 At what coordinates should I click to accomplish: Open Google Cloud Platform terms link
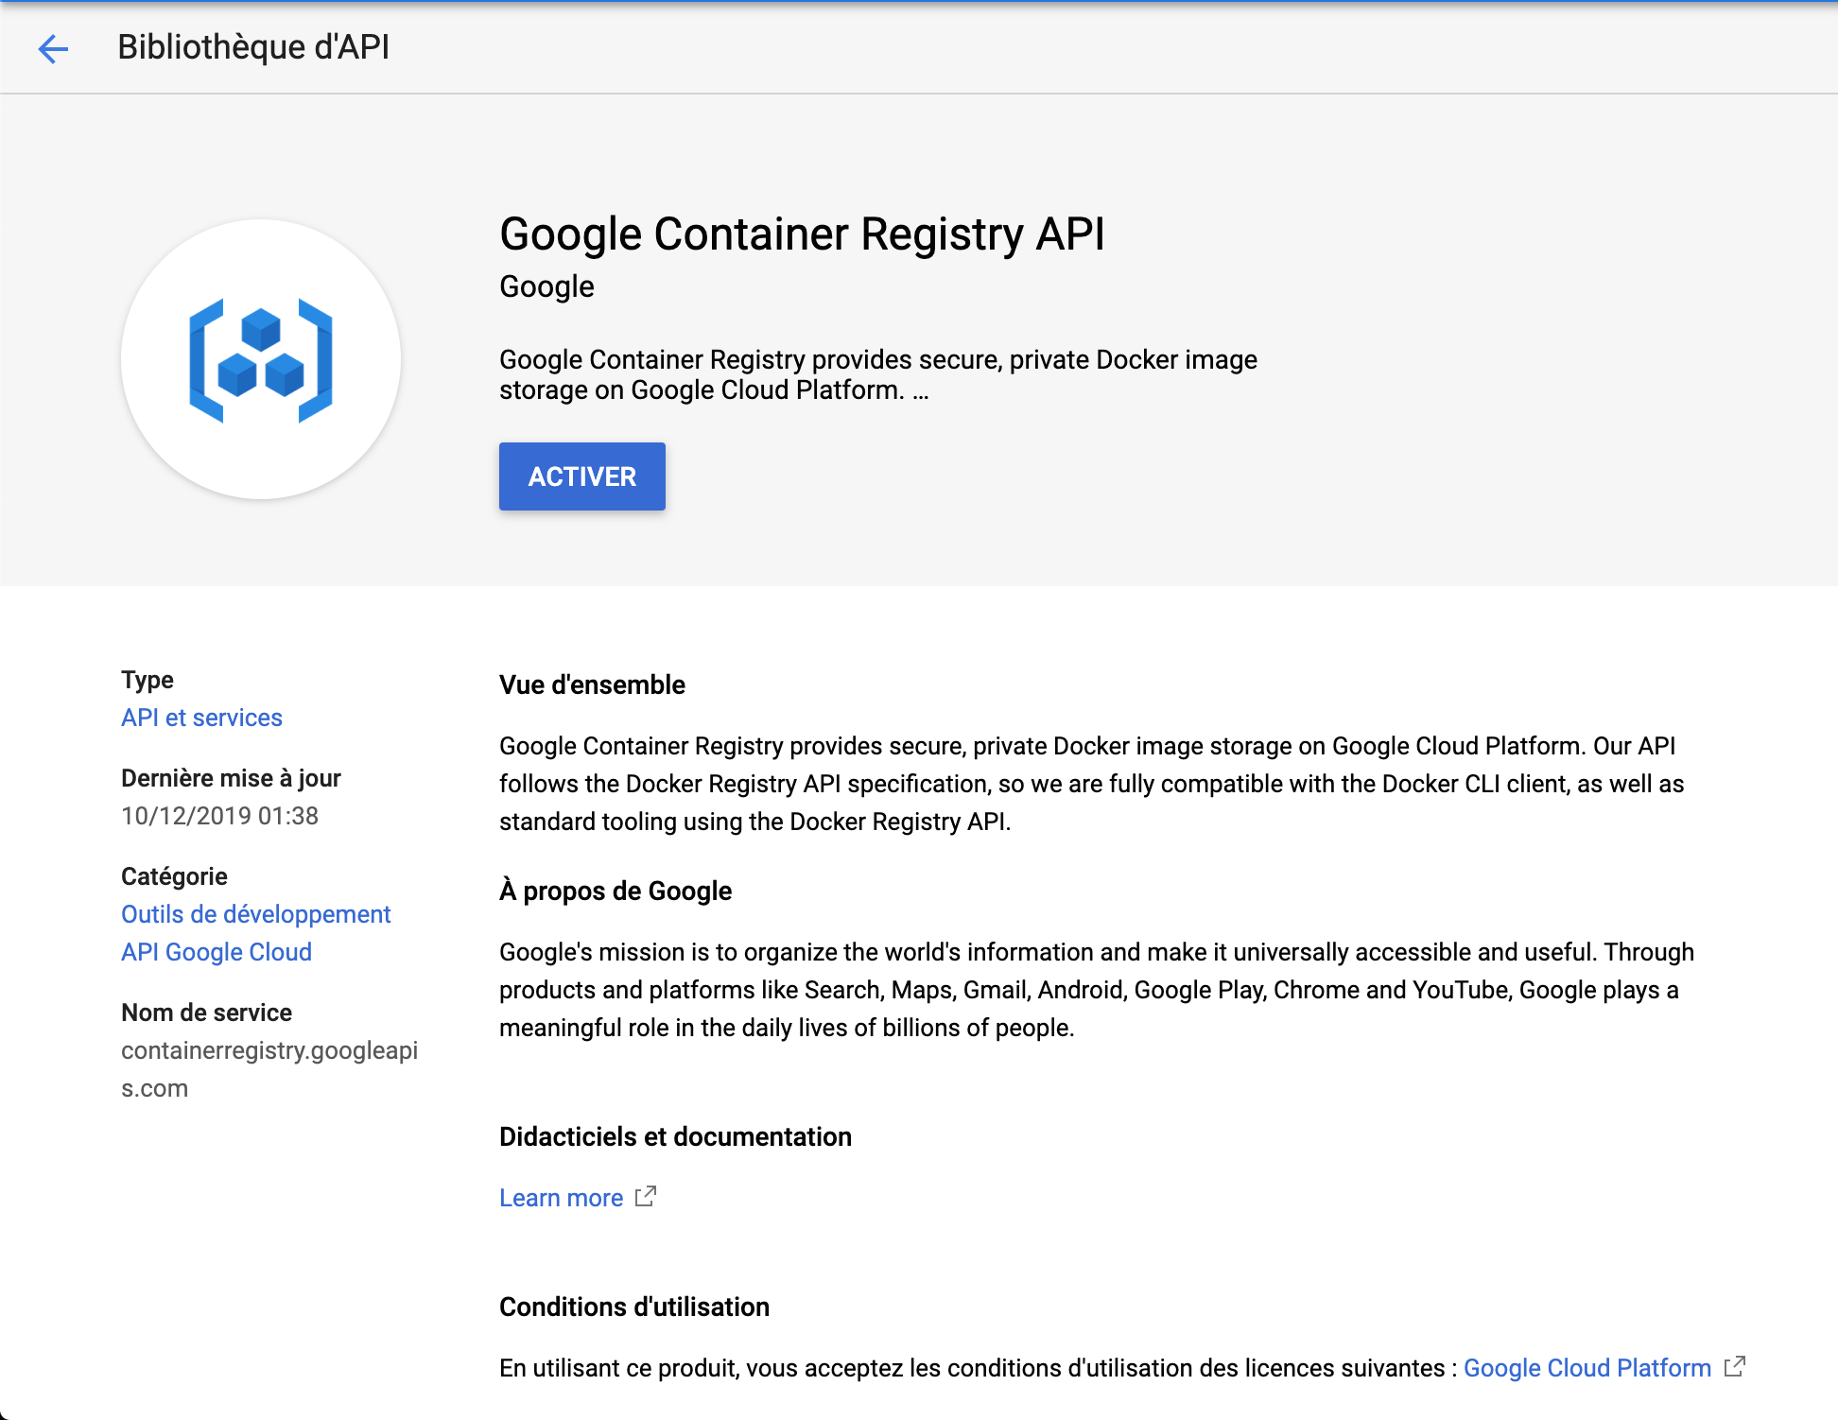(1587, 1368)
